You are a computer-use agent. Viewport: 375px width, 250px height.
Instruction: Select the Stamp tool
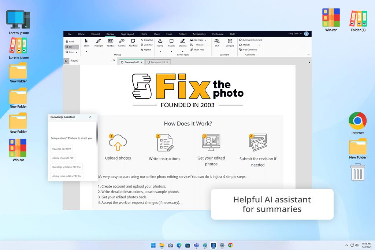click(x=160, y=43)
